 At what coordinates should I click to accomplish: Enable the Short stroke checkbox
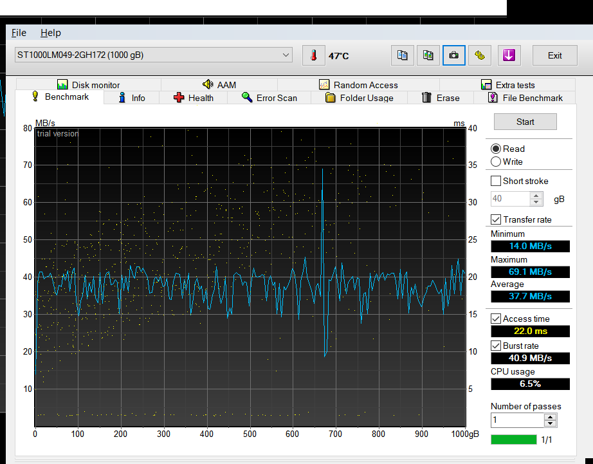tap(496, 181)
